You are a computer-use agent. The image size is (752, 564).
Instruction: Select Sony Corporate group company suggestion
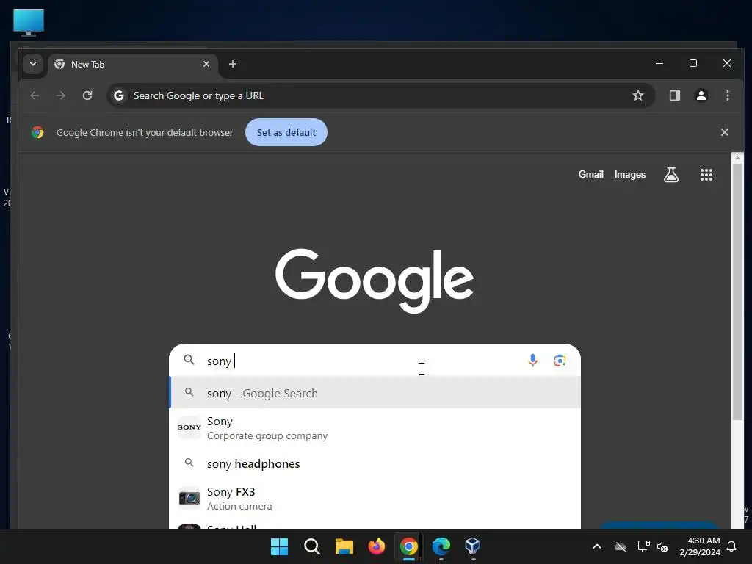375,428
